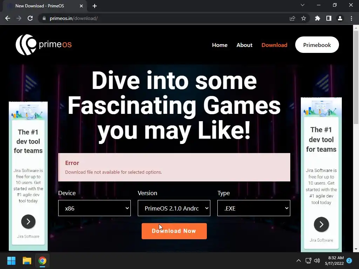Open the Type dropdown showing .EXE
The height and width of the screenshot is (269, 359).
[x=254, y=208]
